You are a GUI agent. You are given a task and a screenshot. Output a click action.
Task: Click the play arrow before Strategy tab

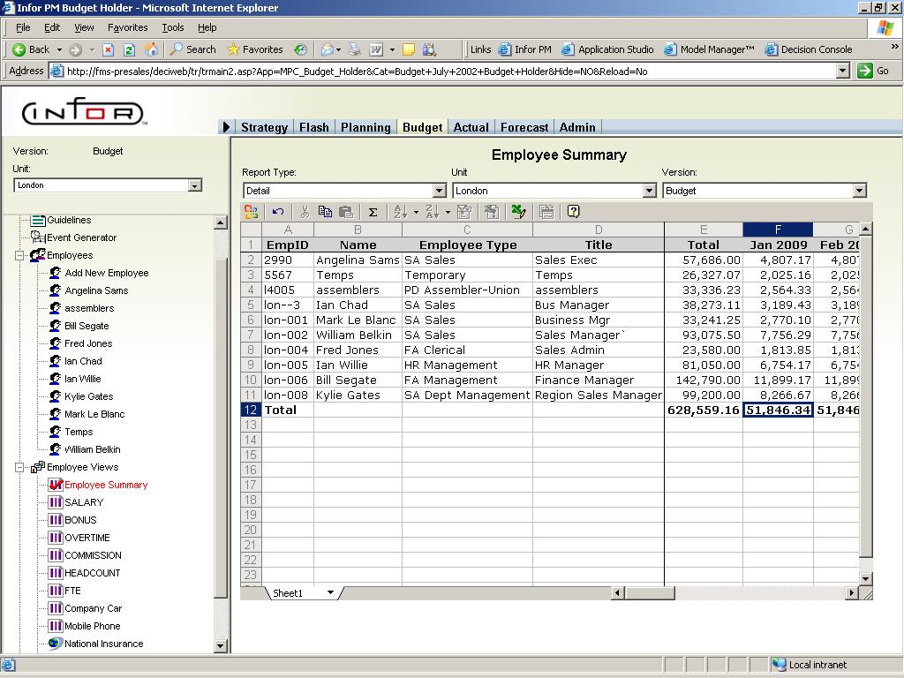coord(226,127)
